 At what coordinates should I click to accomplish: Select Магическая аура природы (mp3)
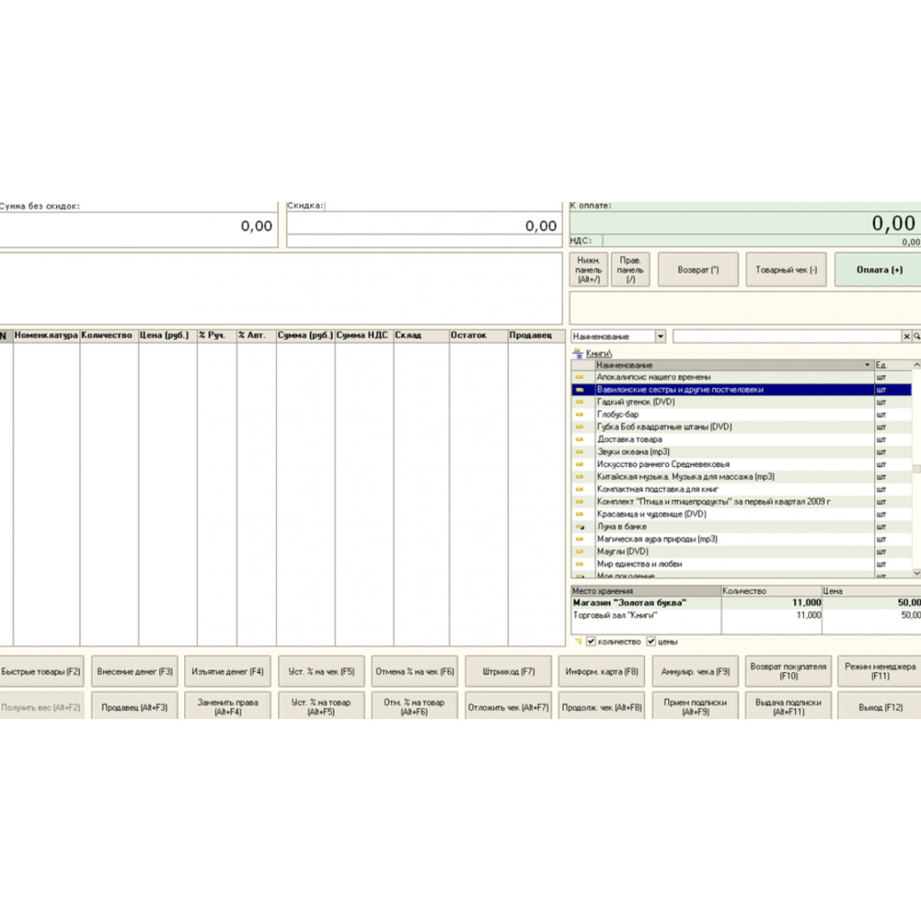(742, 539)
